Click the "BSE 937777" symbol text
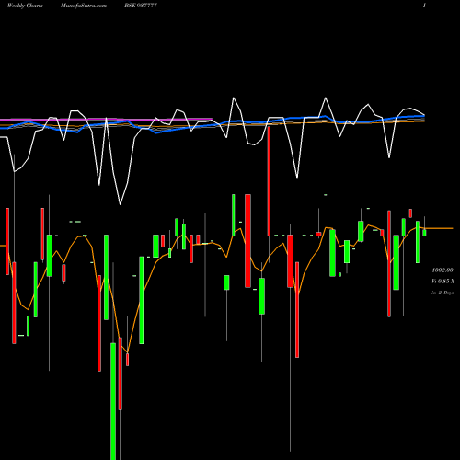The height and width of the screenshot is (460, 460). tap(141, 6)
